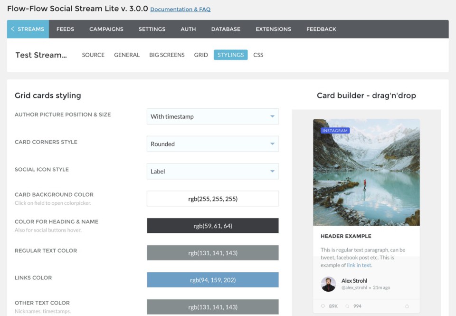Switch to the Feeds tab
The image size is (456, 316).
click(65, 29)
